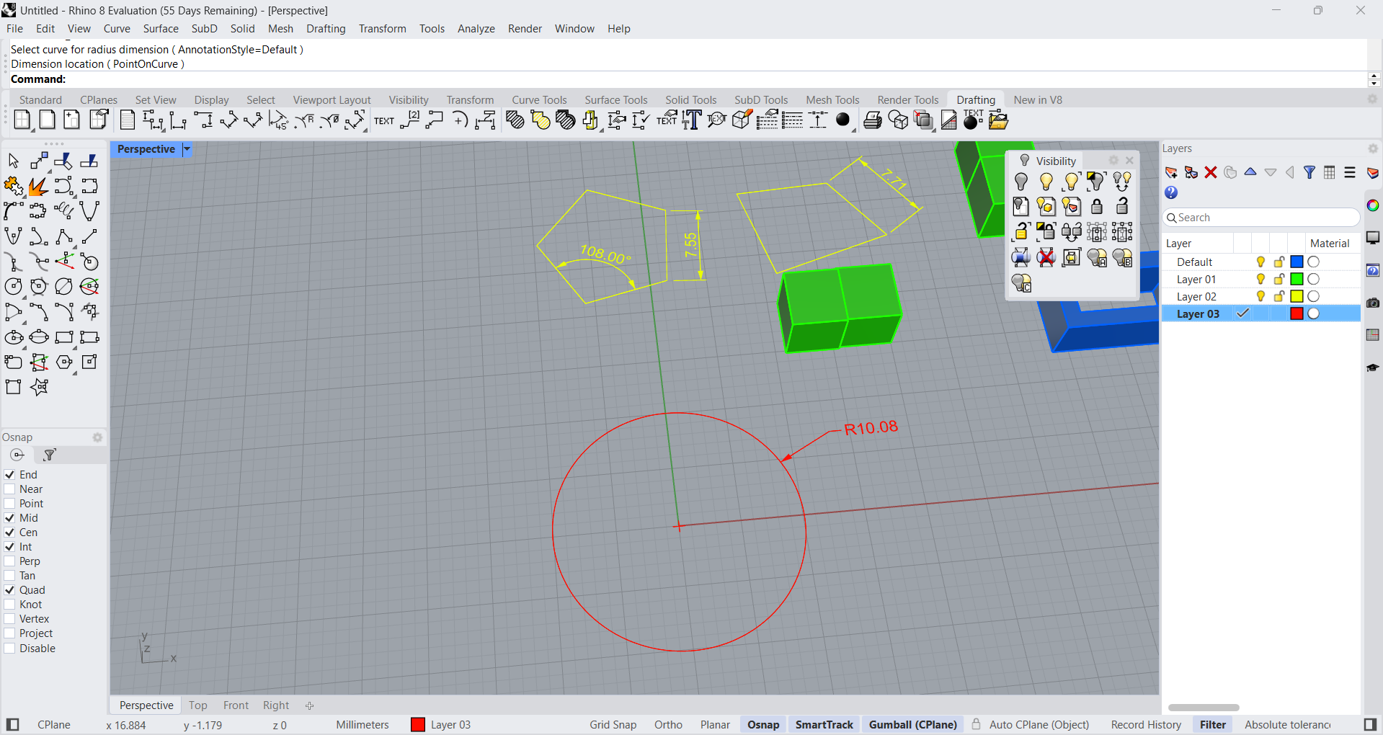
Task: Open the Layers panel gear options
Action: 1372,148
